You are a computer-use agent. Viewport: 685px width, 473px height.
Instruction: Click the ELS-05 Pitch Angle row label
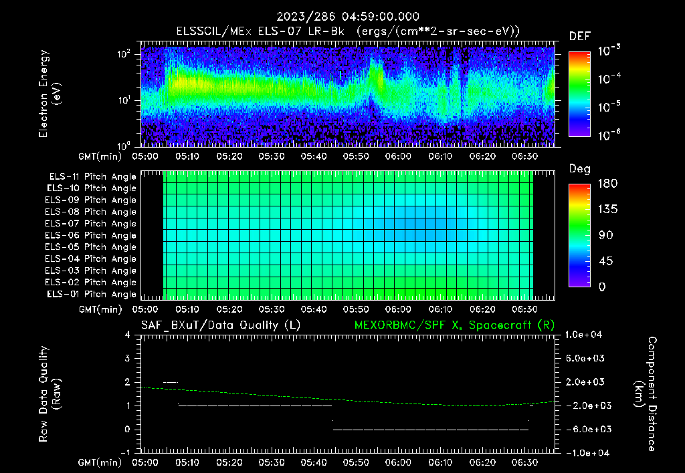pyautogui.click(x=90, y=247)
